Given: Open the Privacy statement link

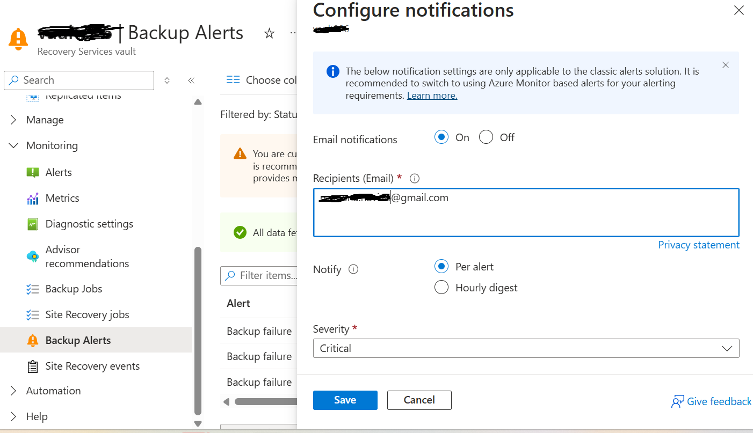Looking at the screenshot, I should click(699, 245).
